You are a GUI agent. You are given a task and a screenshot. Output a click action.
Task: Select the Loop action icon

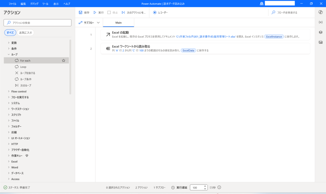click(x=17, y=67)
